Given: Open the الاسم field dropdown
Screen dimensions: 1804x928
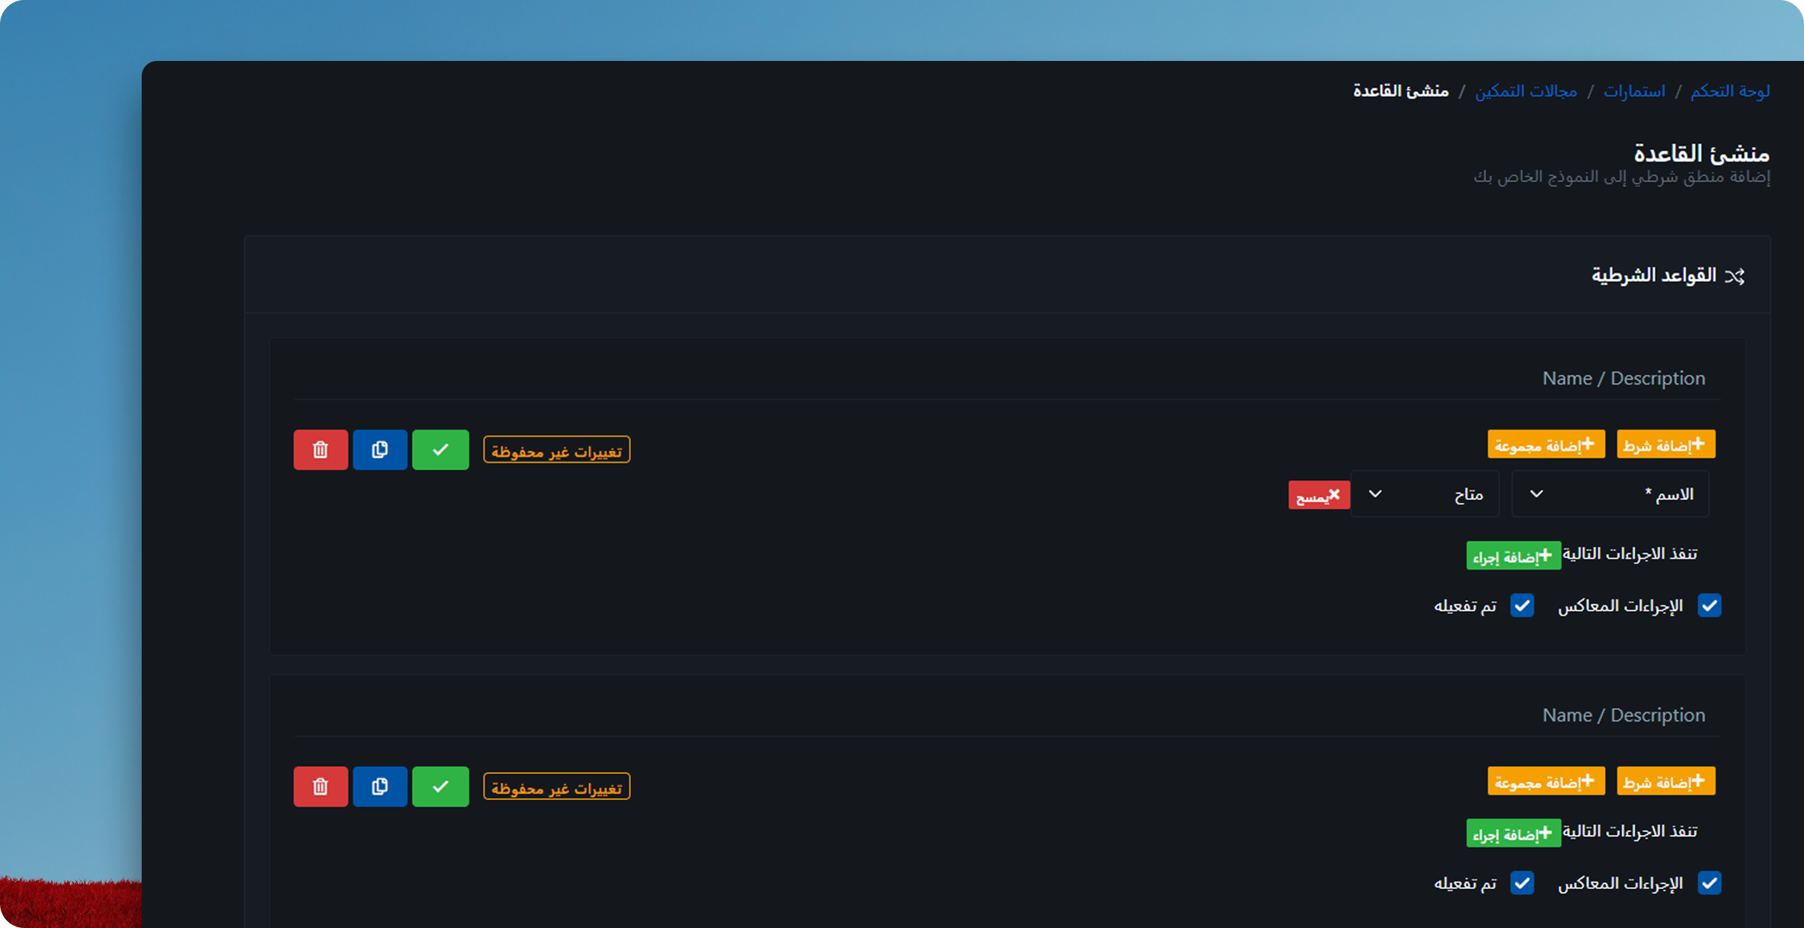Looking at the screenshot, I should (1609, 494).
